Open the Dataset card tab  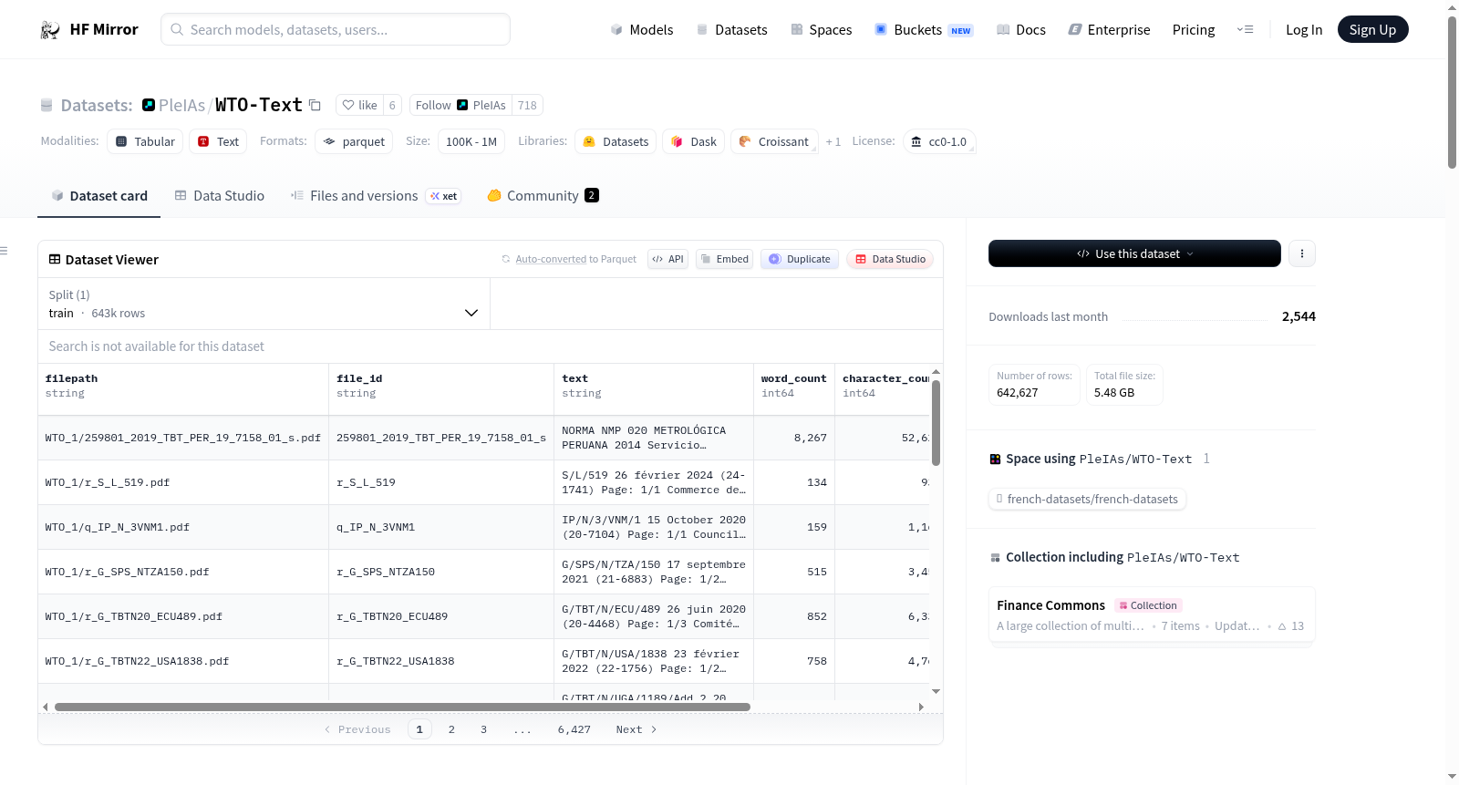(98, 196)
